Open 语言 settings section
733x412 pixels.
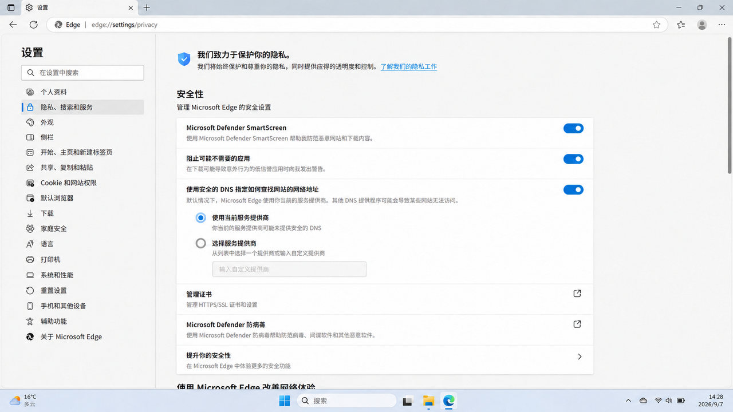click(82, 244)
